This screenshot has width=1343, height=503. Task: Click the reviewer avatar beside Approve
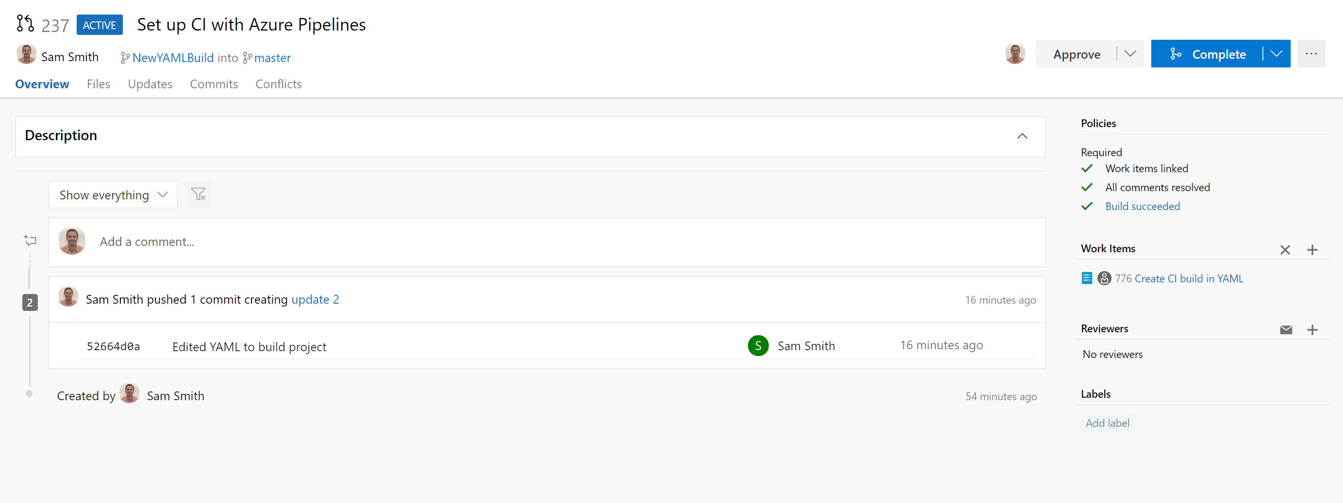pyautogui.click(x=1014, y=54)
